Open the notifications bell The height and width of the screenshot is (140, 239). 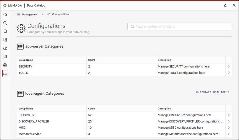point(225,6)
